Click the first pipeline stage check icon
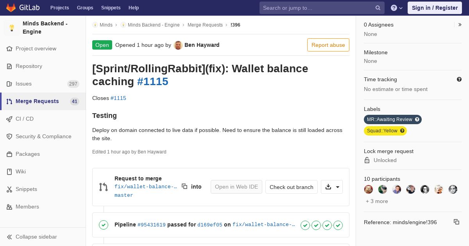The height and width of the screenshot is (246, 469). 305,225
